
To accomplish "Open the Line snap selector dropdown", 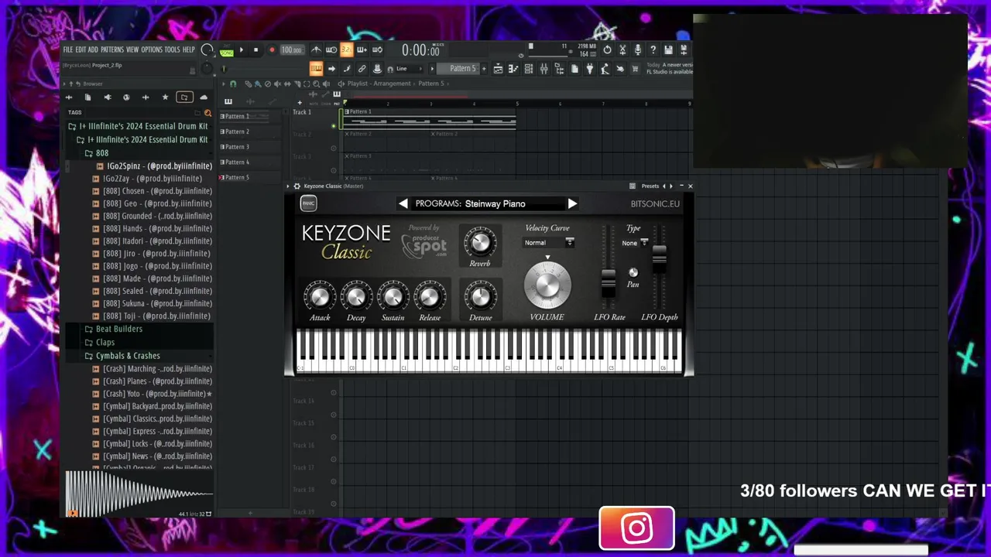I will point(410,68).
